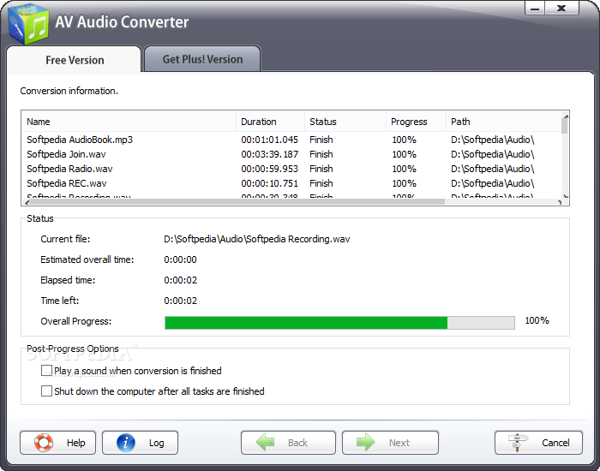Check shut down the computer after tasks
The width and height of the screenshot is (600, 471).
point(46,391)
